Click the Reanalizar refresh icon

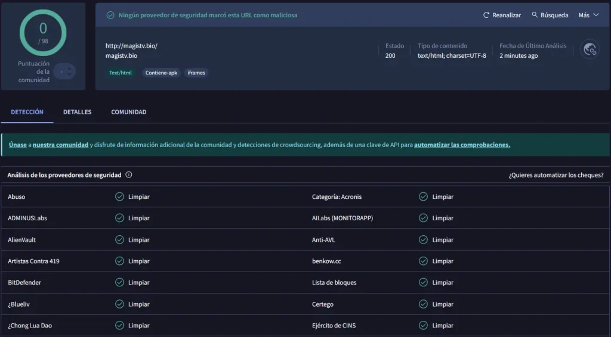pos(486,15)
